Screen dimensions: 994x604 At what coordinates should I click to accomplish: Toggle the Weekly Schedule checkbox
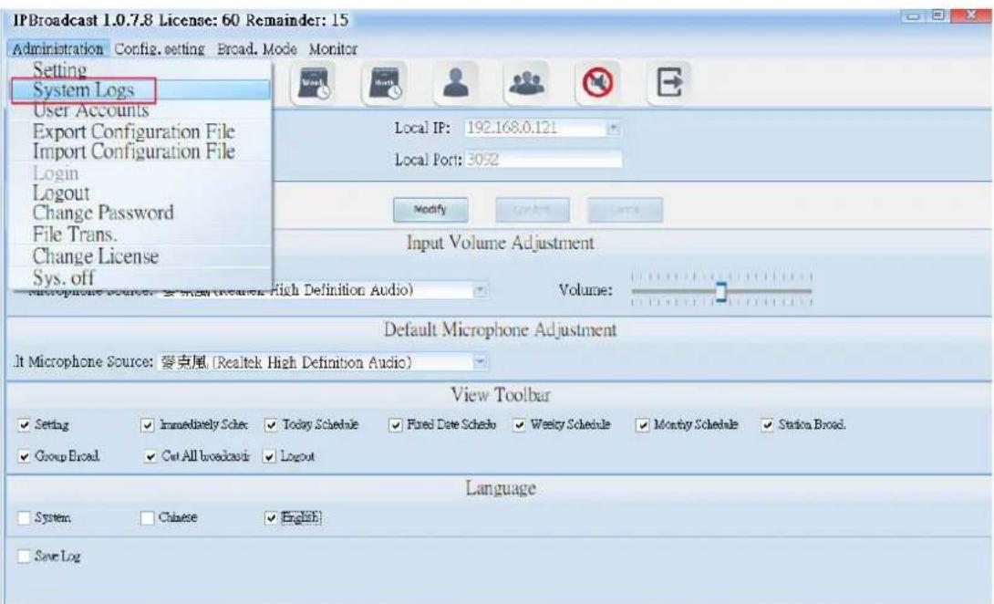[519, 425]
